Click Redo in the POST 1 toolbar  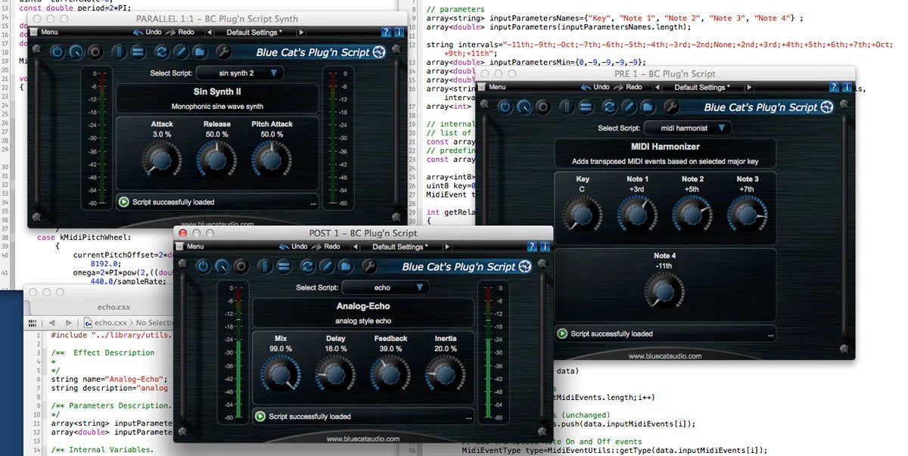331,247
